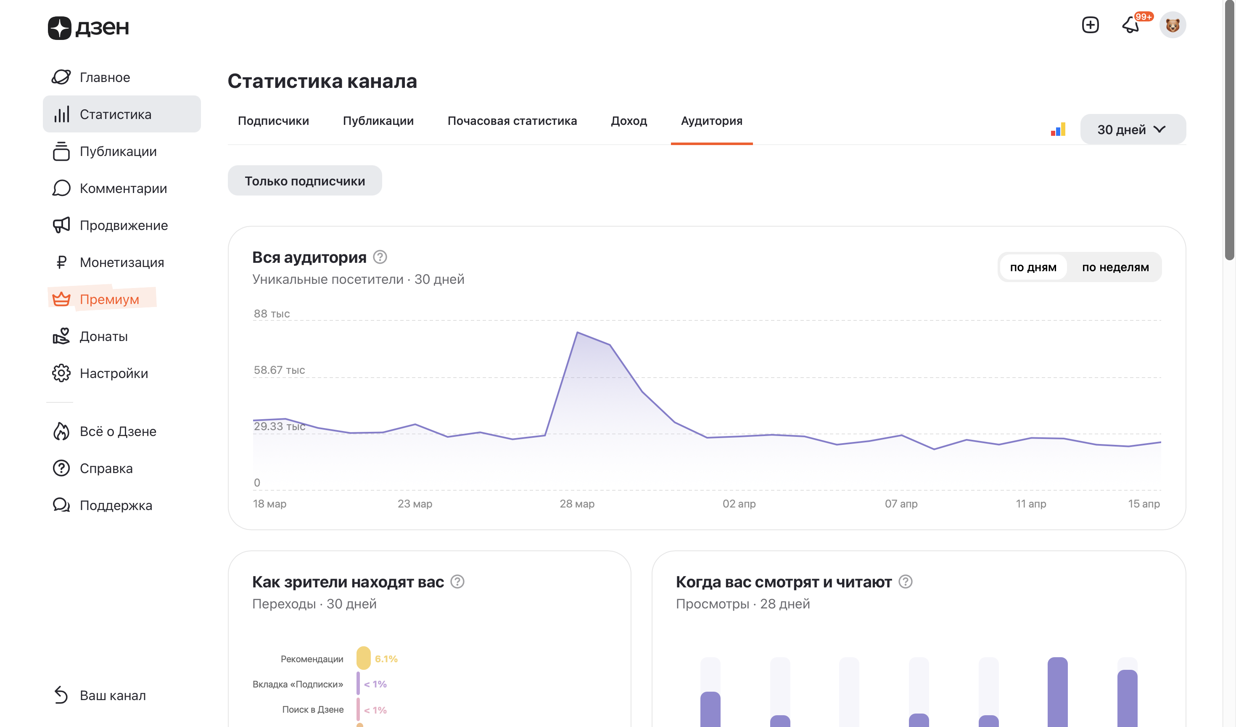Open the Доход tab
1236x727 pixels.
tap(628, 121)
